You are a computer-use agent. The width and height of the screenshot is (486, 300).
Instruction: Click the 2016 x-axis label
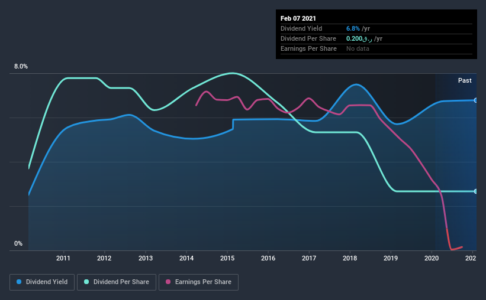(268, 258)
